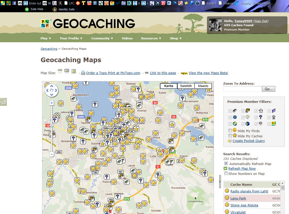This screenshot has width=289, height=214.
Task: Click the megaphone feedback tab icon
Action: 3,102
